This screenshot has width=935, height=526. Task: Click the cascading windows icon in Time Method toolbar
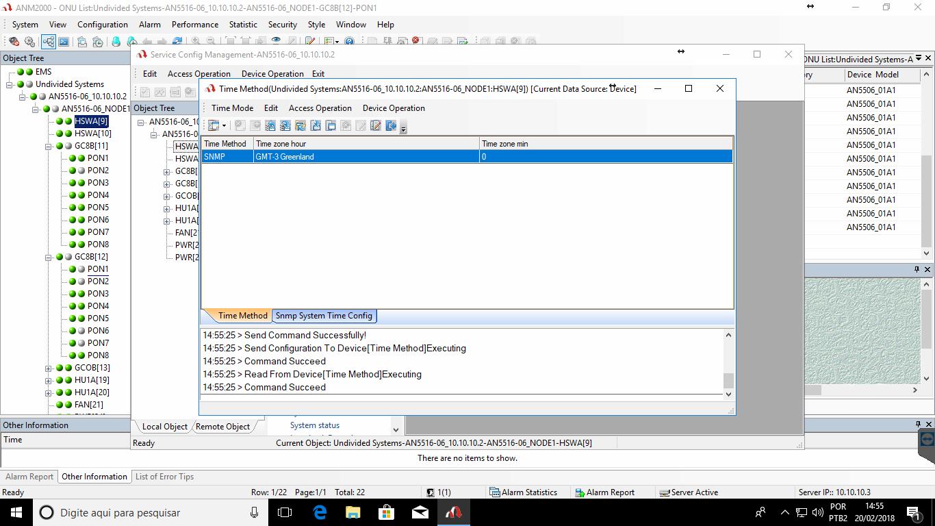point(331,125)
